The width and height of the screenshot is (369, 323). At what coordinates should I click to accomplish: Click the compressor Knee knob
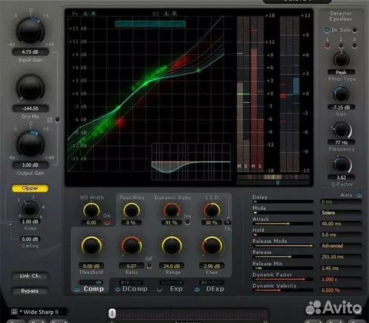point(212,246)
